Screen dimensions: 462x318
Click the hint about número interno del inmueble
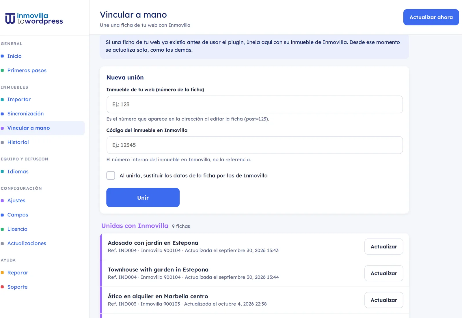click(178, 160)
